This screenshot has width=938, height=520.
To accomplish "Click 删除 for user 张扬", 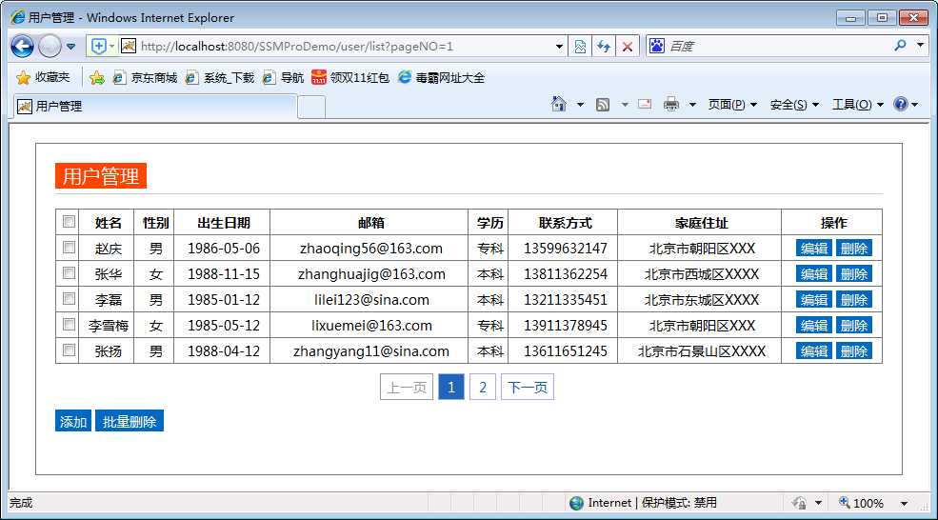I will coord(853,351).
